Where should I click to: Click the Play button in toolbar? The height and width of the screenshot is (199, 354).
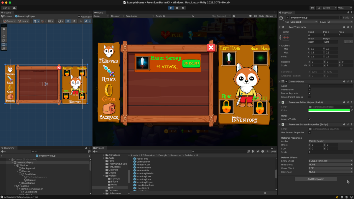(171, 8)
